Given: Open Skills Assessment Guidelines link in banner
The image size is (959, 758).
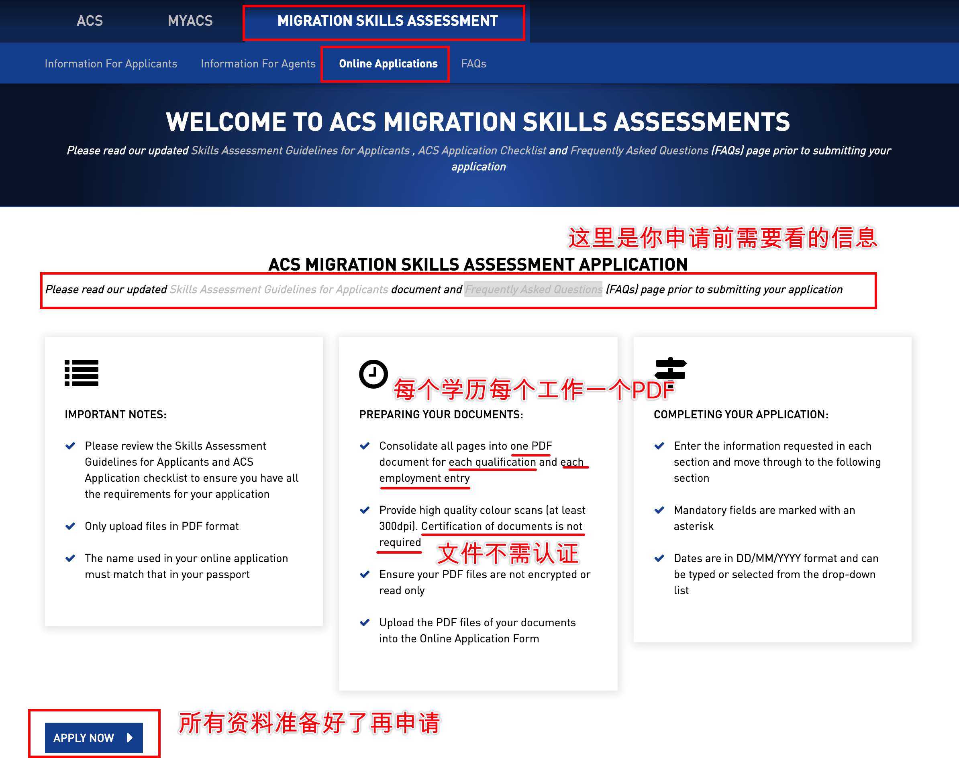Looking at the screenshot, I should pyautogui.click(x=300, y=151).
